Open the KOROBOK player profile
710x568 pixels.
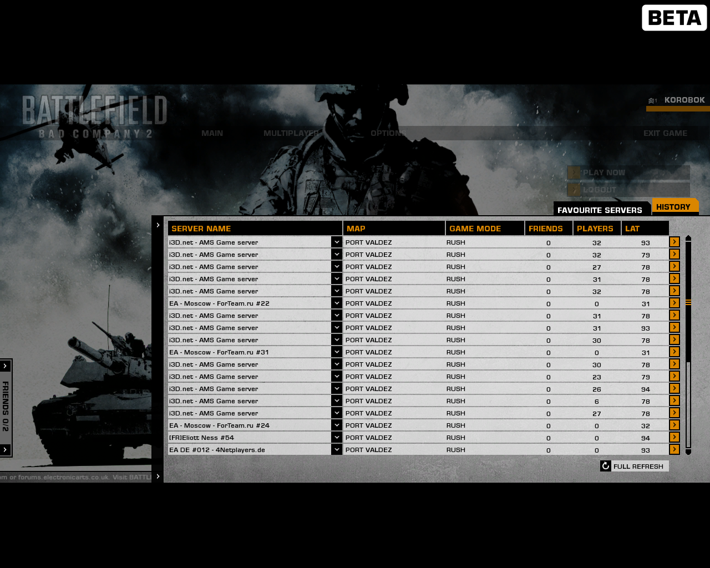684,100
